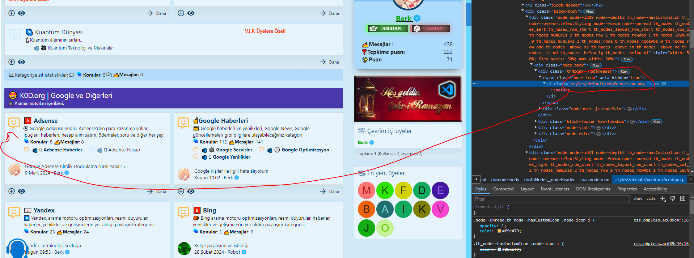Click new style rule plus icon in Styles
The height and width of the screenshot is (258, 694).
tap(663, 198)
